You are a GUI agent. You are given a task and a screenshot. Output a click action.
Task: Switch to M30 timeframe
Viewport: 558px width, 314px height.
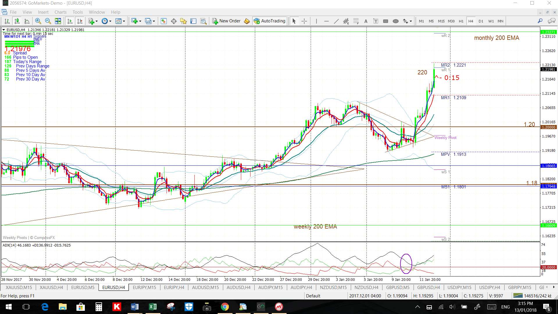[451, 21]
